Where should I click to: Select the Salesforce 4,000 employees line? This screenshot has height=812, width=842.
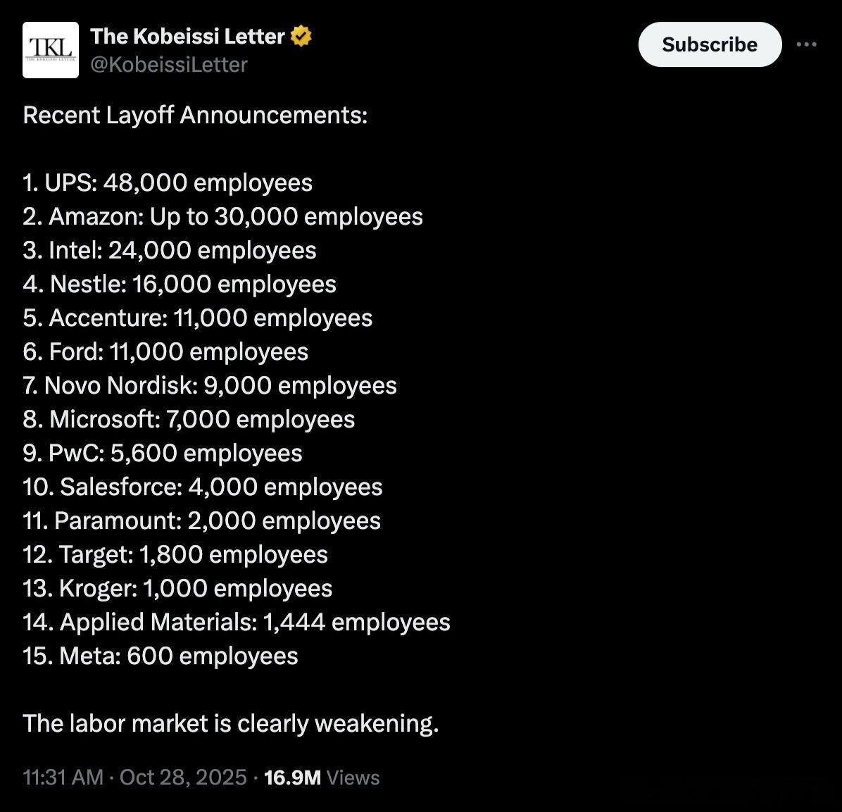[x=203, y=487]
